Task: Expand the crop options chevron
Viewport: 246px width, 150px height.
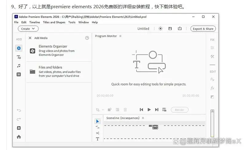Action: (x=103, y=110)
